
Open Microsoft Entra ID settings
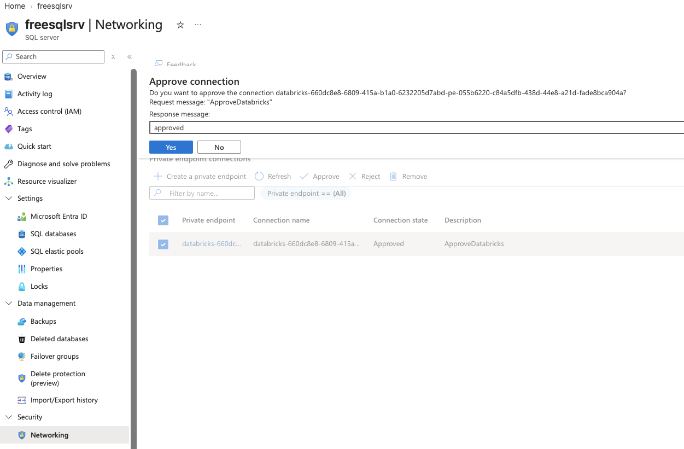[59, 217]
